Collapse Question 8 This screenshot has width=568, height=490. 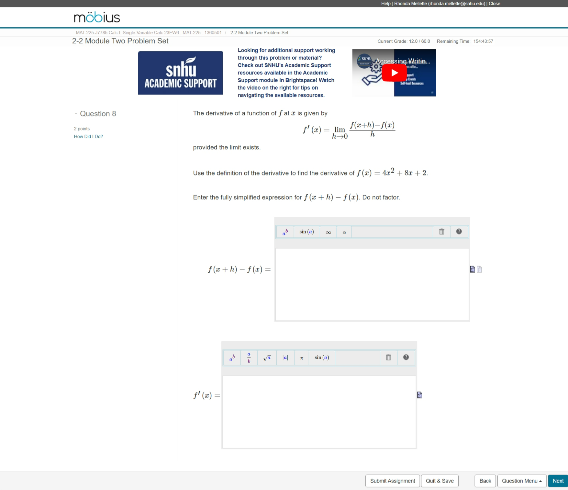pos(76,113)
